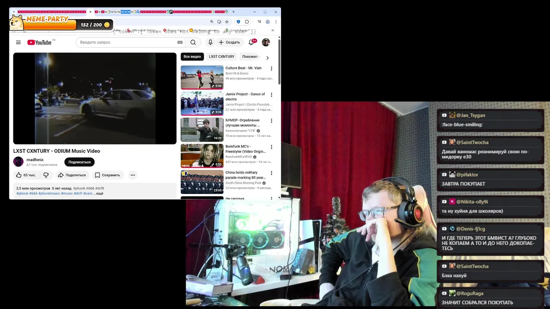Screen dimensions: 550x309
Task: Click chat message from @Jan_Tsygan
Action: point(490,120)
